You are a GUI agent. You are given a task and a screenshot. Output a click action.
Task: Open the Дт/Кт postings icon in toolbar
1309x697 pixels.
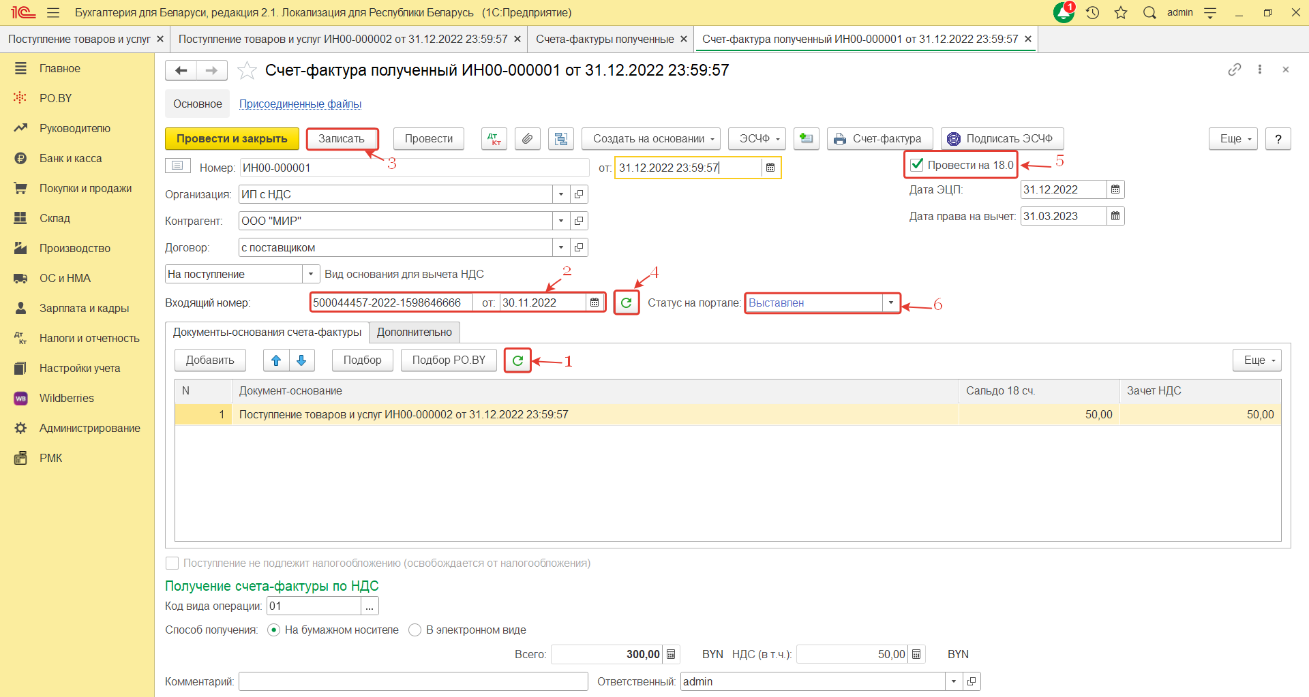coord(494,139)
